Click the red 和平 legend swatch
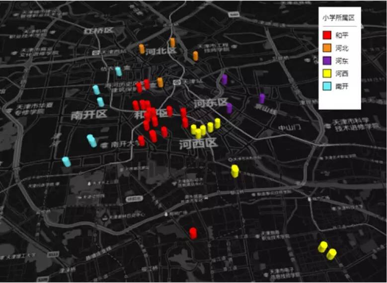This screenshot has height=283, width=387. coord(327,35)
